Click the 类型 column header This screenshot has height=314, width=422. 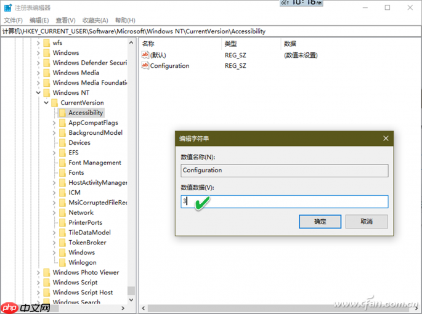click(x=230, y=44)
